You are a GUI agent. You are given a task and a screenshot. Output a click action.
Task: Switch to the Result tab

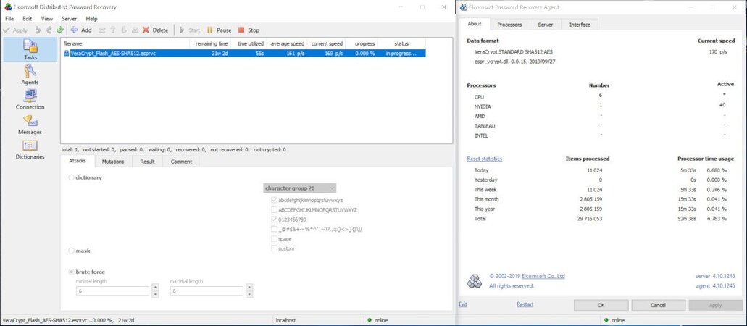tap(147, 162)
